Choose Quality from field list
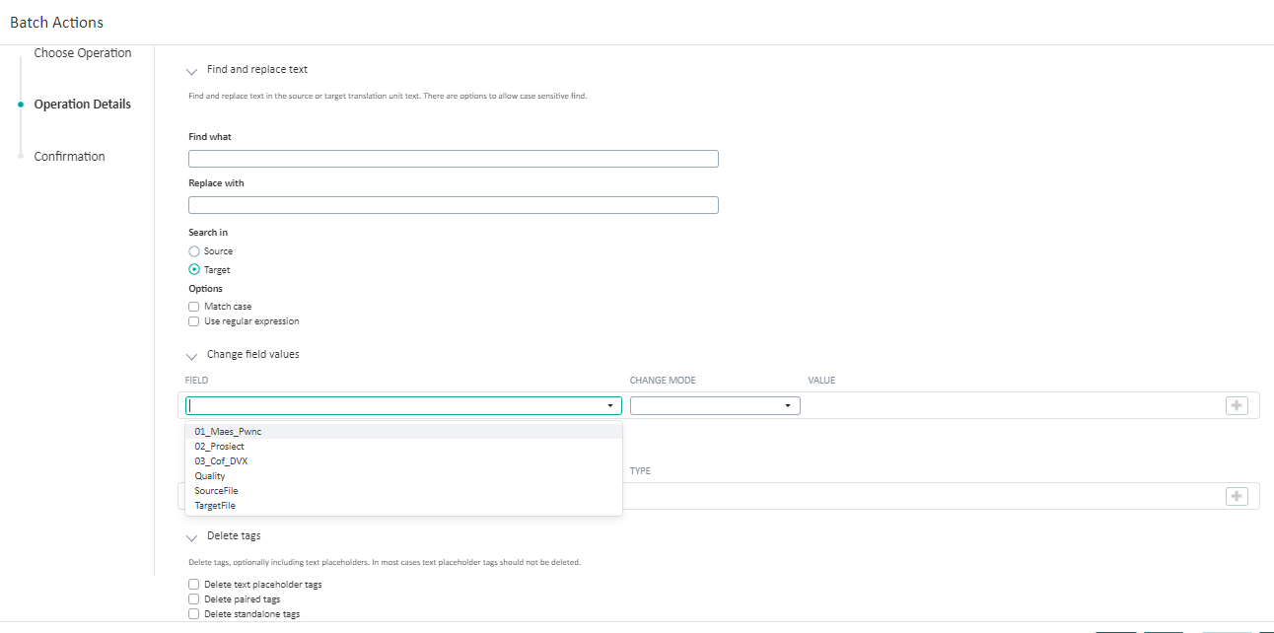Image resolution: width=1274 pixels, height=633 pixels. click(404, 475)
